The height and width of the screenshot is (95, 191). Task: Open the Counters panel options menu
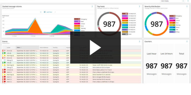187,42
